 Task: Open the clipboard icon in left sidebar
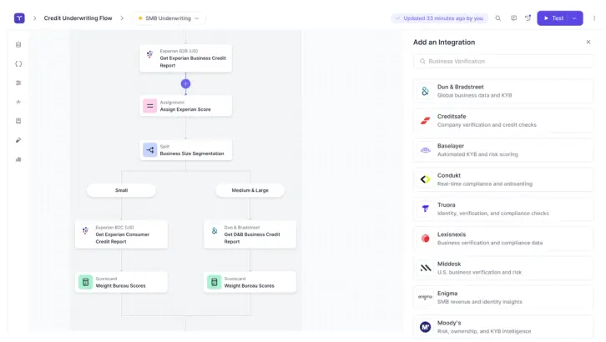pyautogui.click(x=18, y=121)
